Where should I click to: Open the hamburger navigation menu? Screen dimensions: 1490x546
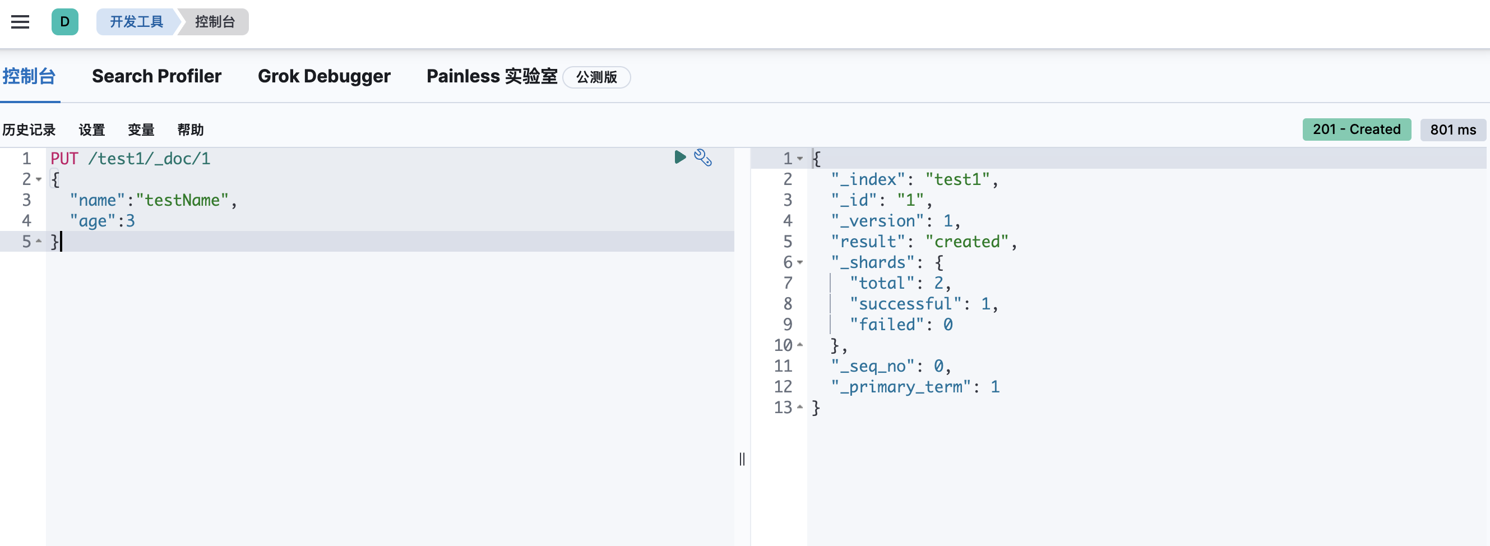20,22
